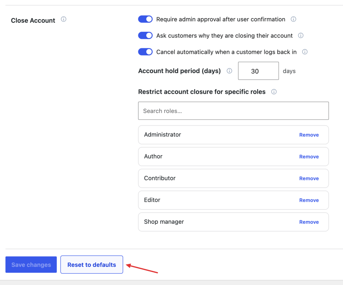
Task: Open info tooltip beside Close Account heading
Action: (x=64, y=19)
